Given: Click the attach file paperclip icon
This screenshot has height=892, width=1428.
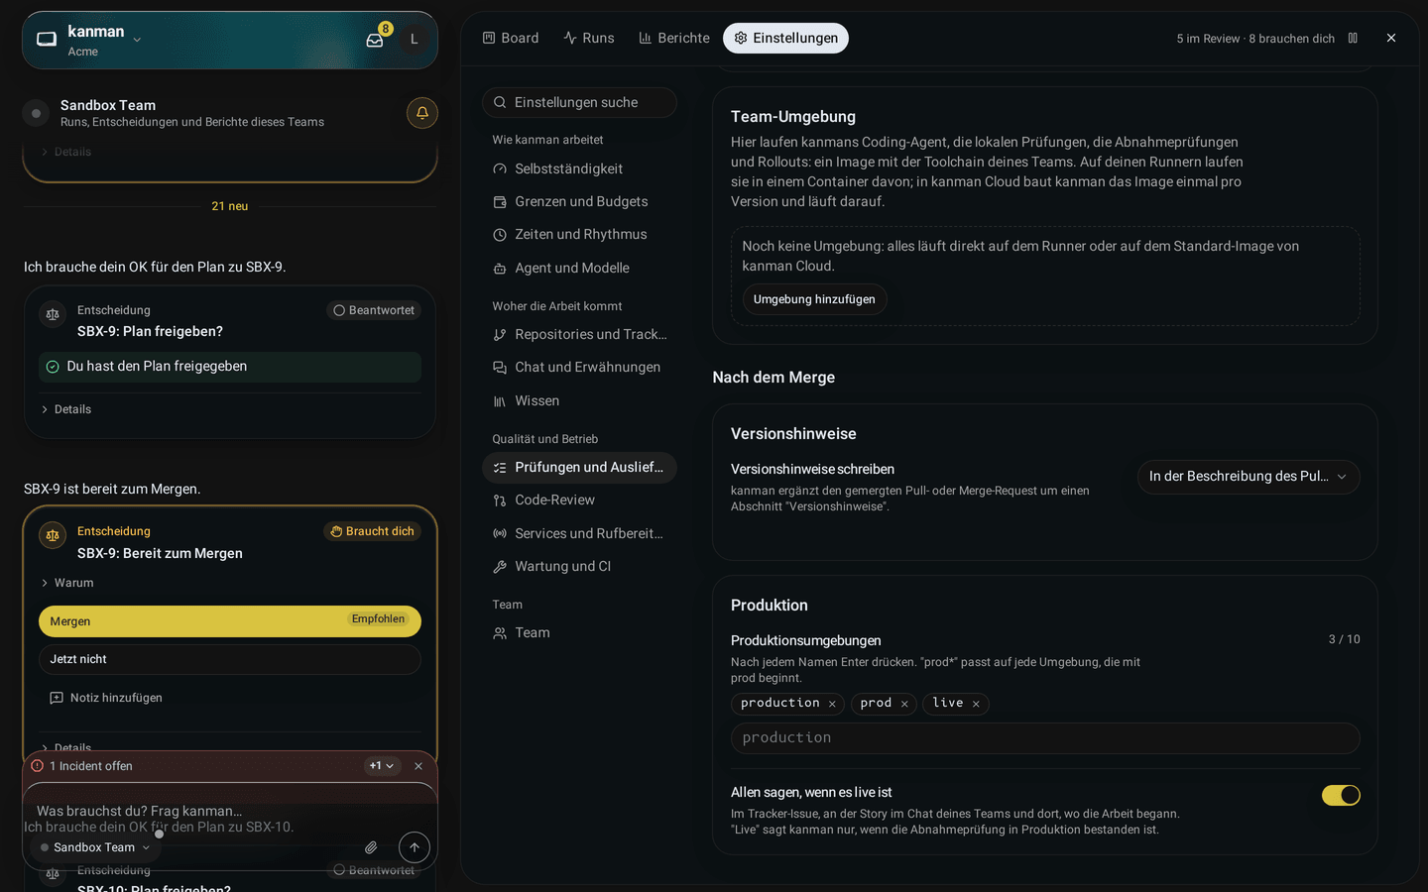Looking at the screenshot, I should tap(371, 847).
